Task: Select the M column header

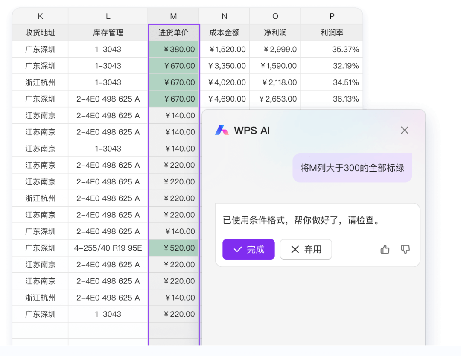Action: (173, 16)
